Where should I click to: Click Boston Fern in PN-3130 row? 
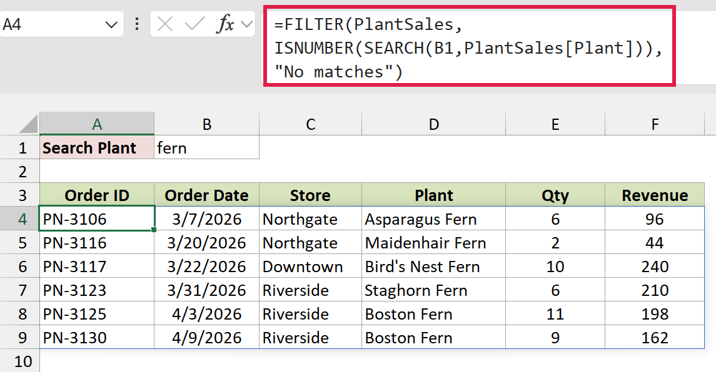(x=434, y=337)
